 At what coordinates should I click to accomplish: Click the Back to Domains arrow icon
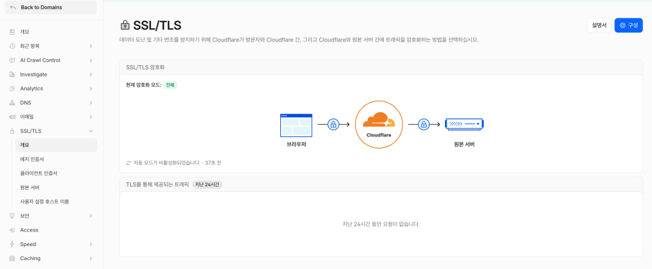(13, 8)
